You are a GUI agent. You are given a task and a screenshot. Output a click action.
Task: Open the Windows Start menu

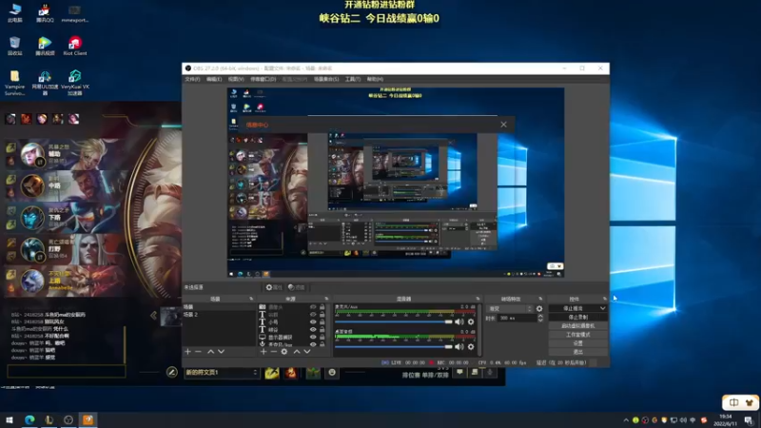[x=10, y=419]
